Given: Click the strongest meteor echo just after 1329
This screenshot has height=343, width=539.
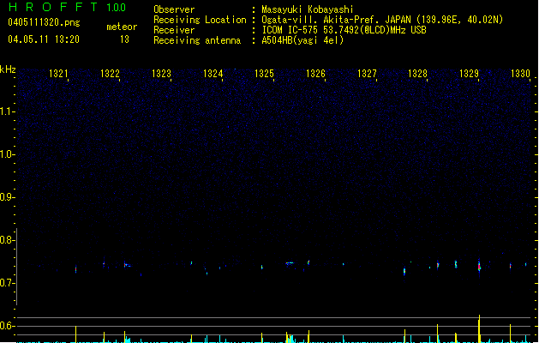Looking at the screenshot, I should [479, 266].
